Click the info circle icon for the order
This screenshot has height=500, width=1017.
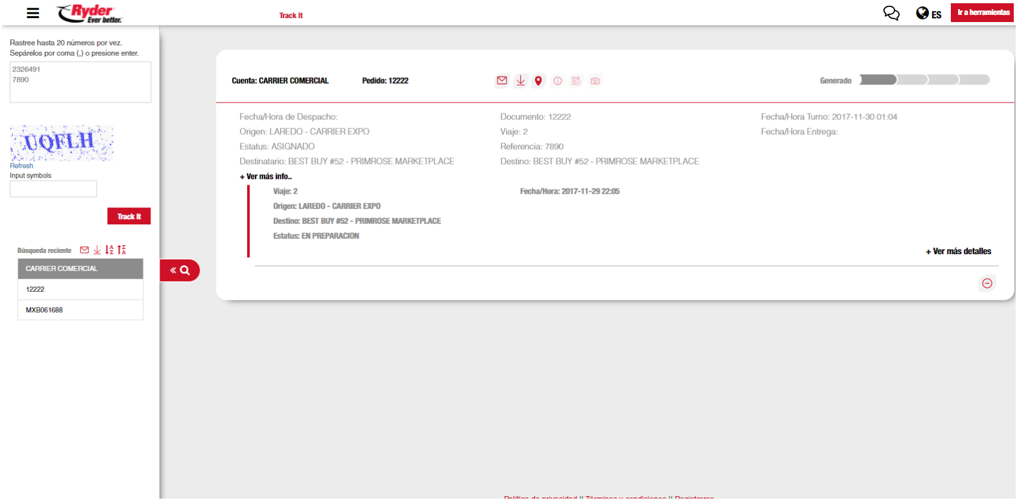557,81
